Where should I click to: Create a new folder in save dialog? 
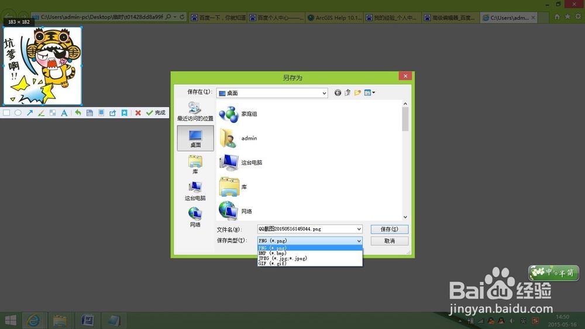(x=357, y=92)
